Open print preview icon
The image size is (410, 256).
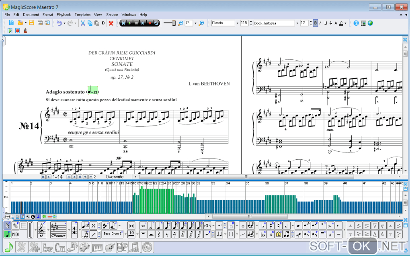(47, 23)
